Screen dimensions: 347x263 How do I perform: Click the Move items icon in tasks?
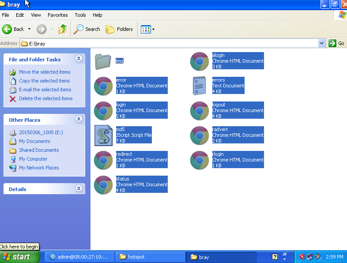[13, 72]
